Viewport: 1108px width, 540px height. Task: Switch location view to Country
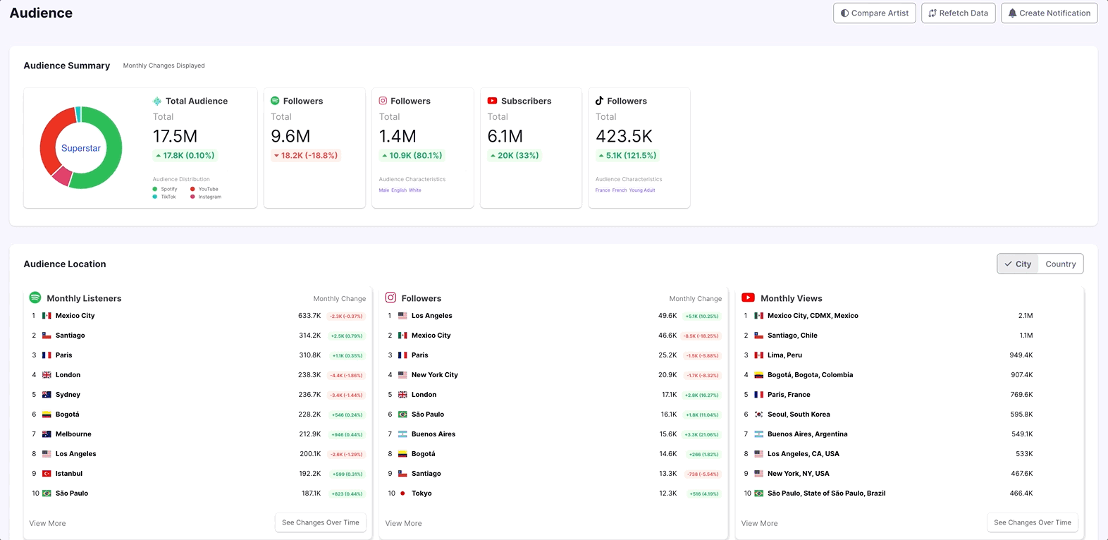tap(1060, 264)
